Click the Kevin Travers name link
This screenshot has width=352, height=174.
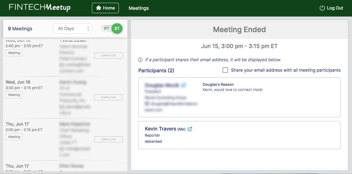tap(160, 129)
